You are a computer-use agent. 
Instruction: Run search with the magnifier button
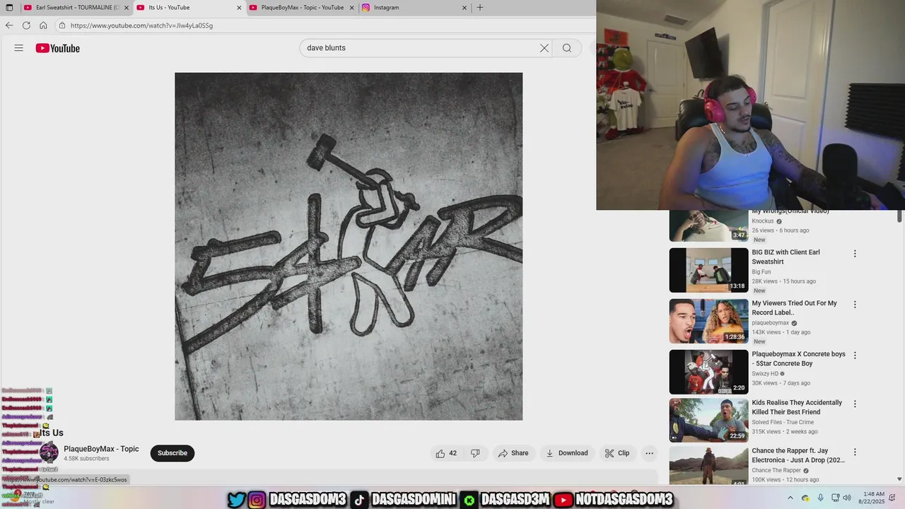tap(567, 48)
